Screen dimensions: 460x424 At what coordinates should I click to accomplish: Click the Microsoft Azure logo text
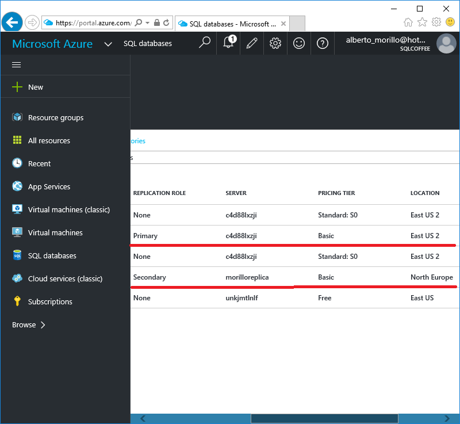point(52,44)
